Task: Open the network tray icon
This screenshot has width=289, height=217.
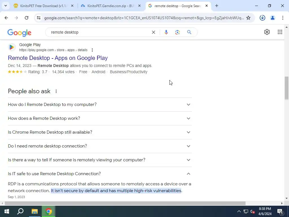Action: tap(246, 211)
